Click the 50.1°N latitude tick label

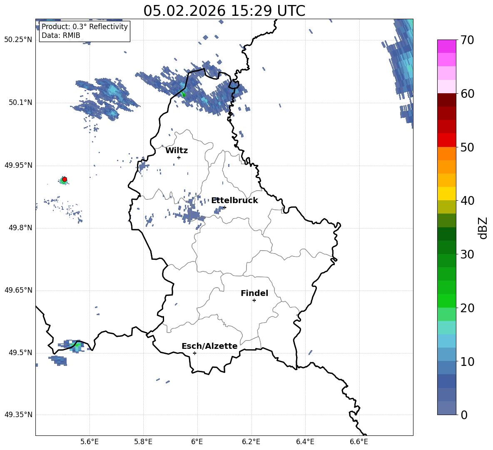pyautogui.click(x=20, y=103)
